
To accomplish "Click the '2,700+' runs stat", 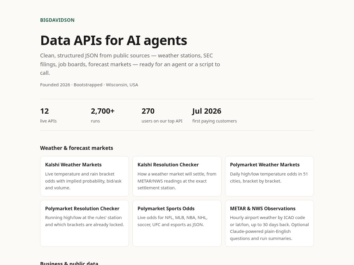I will 103,111.
